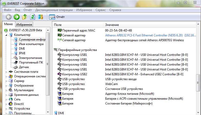Image resolution: width=201 pixels, height=115 pixels.
Task: Open the Избранное menu in menu bar
Action: tap(84, 10)
